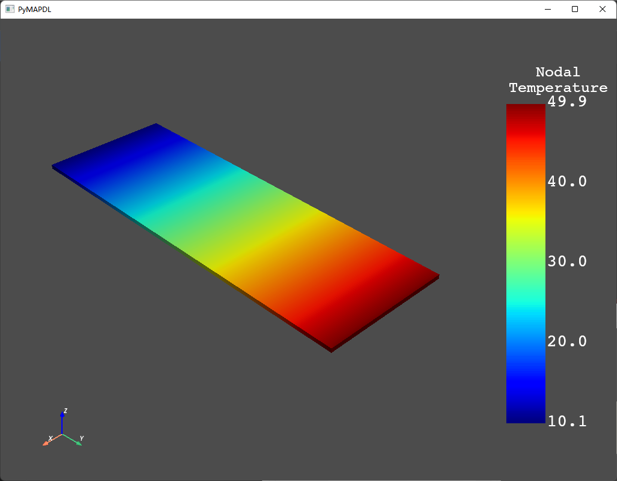Click the 30.0 scale label

[567, 262]
